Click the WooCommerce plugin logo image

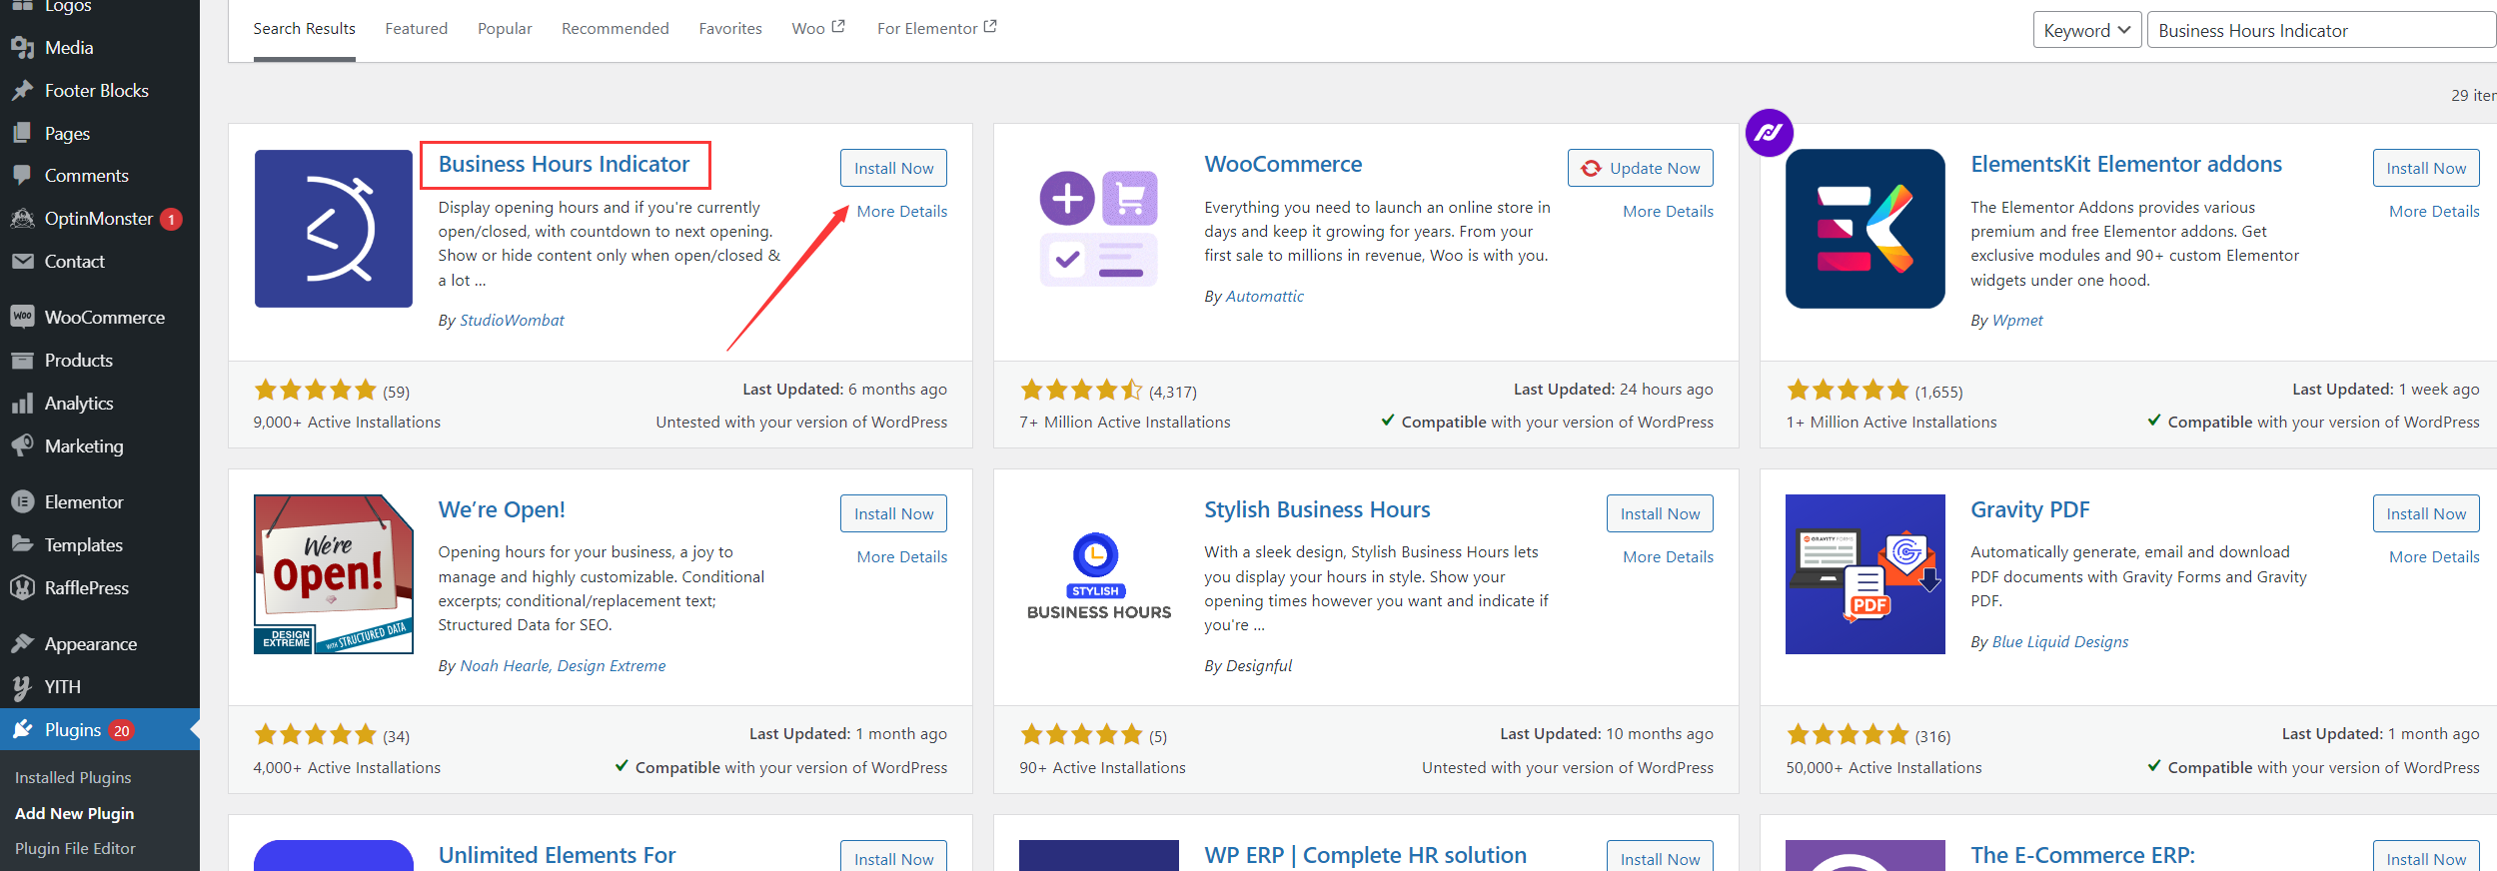point(1099,229)
